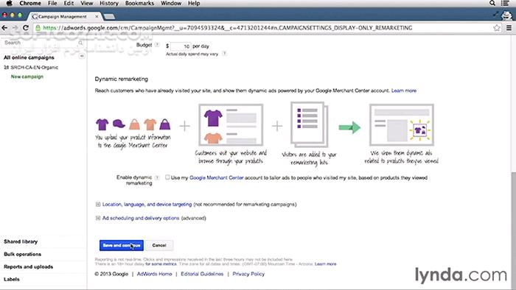This screenshot has height=290, width=516.
Task: Enable the Google Merchant Center remarketing checkbox
Action: click(167, 177)
